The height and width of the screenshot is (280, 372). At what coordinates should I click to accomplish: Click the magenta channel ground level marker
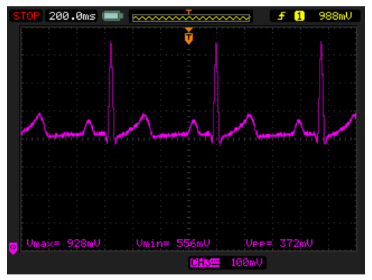[13, 248]
